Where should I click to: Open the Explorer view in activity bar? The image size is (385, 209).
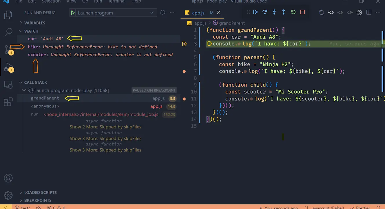pyautogui.click(x=8, y=15)
